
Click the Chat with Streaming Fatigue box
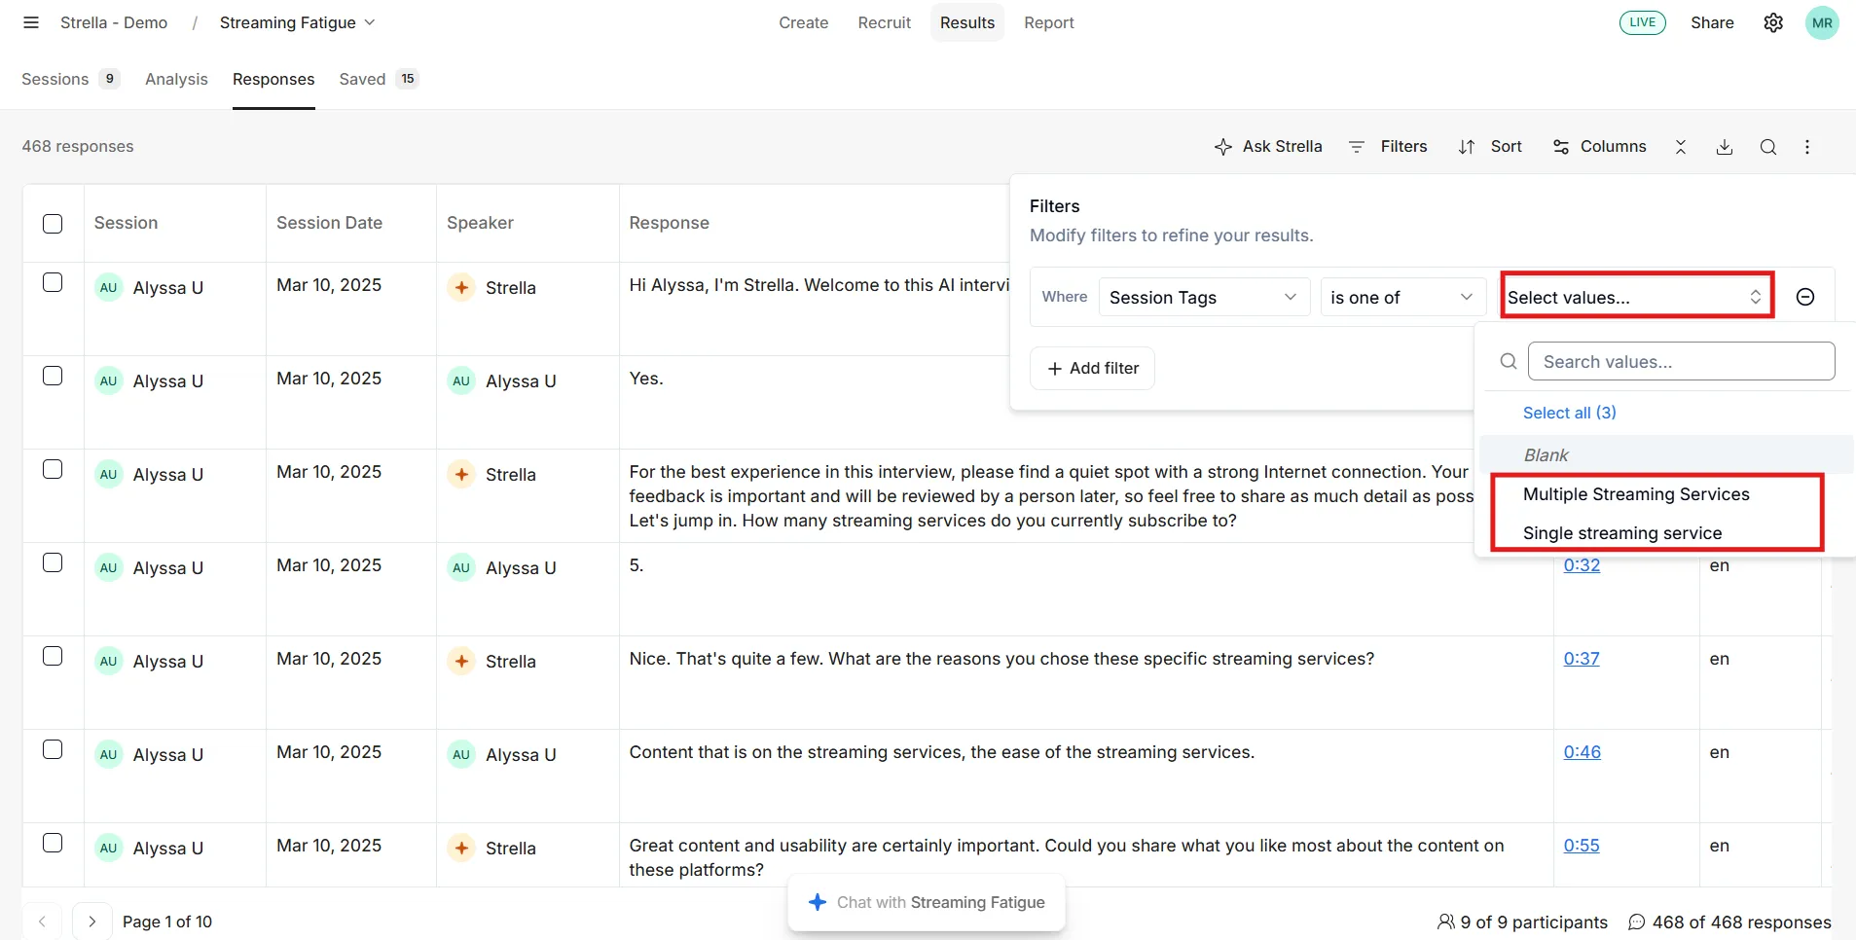[927, 903]
